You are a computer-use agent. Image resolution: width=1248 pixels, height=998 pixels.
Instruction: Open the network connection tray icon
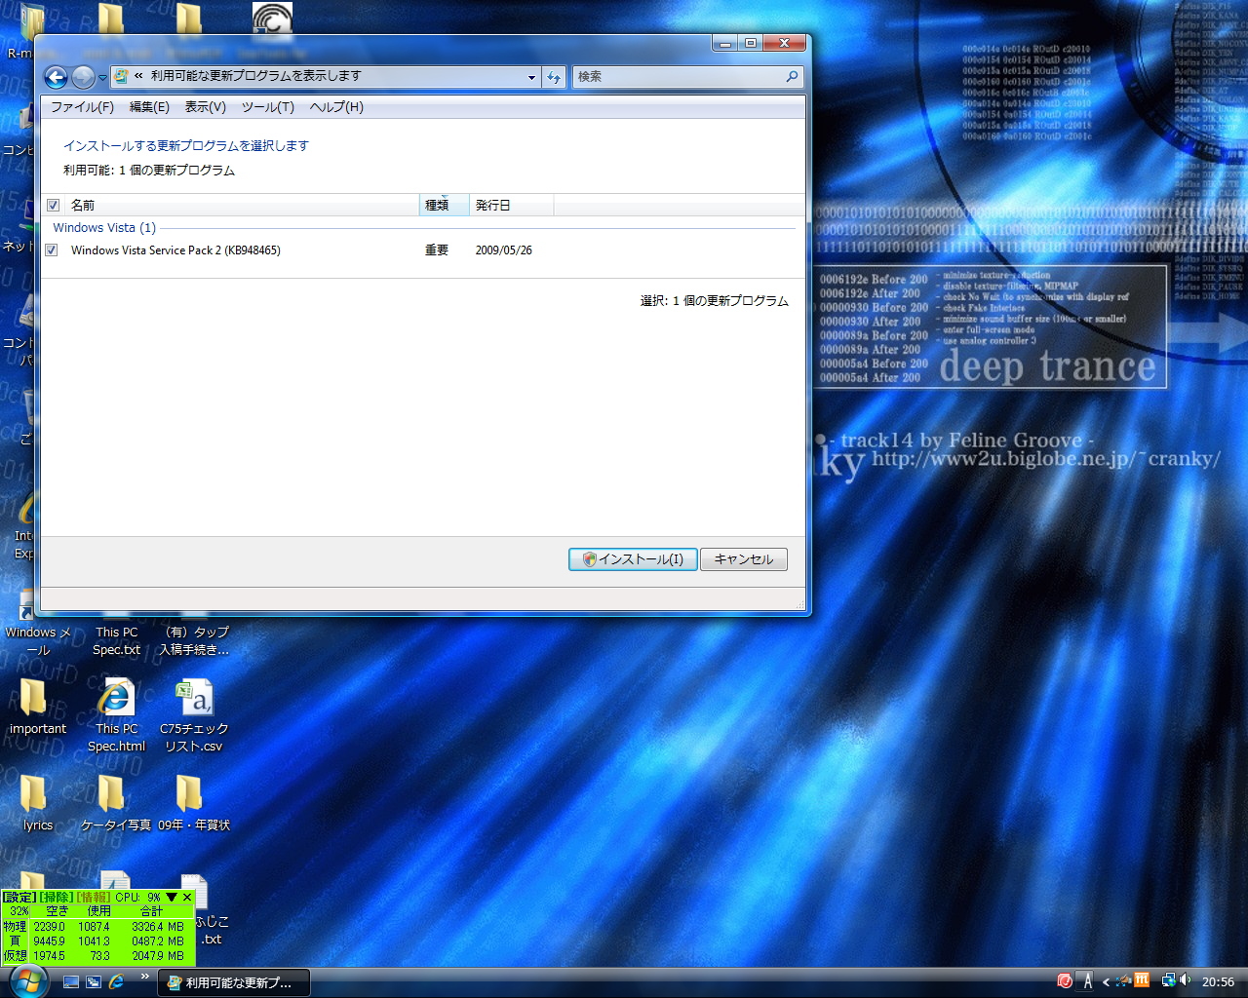pos(1168,981)
